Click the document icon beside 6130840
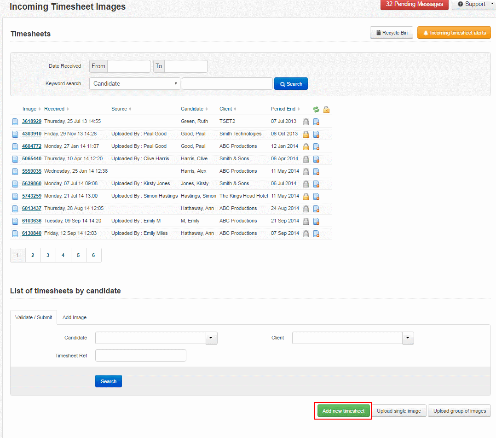The image size is (496, 438). [15, 234]
